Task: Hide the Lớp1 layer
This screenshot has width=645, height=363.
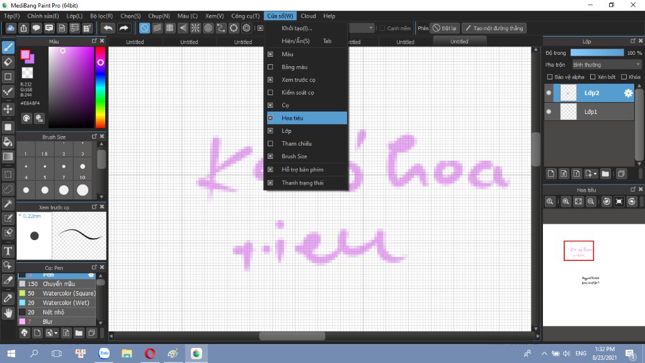Action: (x=549, y=112)
